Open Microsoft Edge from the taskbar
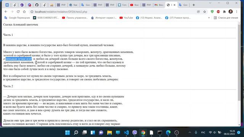244x137 pixels. pyautogui.click(x=168, y=132)
